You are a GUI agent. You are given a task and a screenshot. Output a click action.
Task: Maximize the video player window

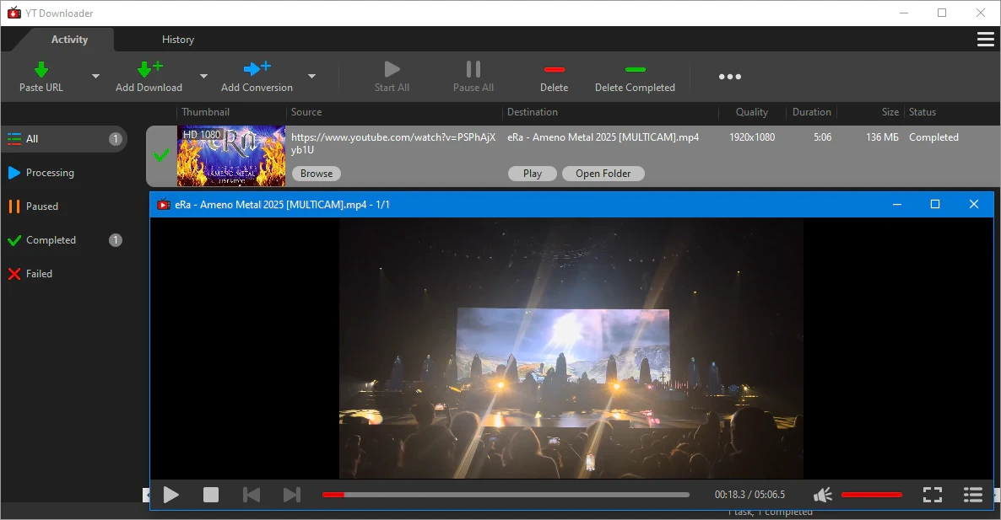pos(935,205)
